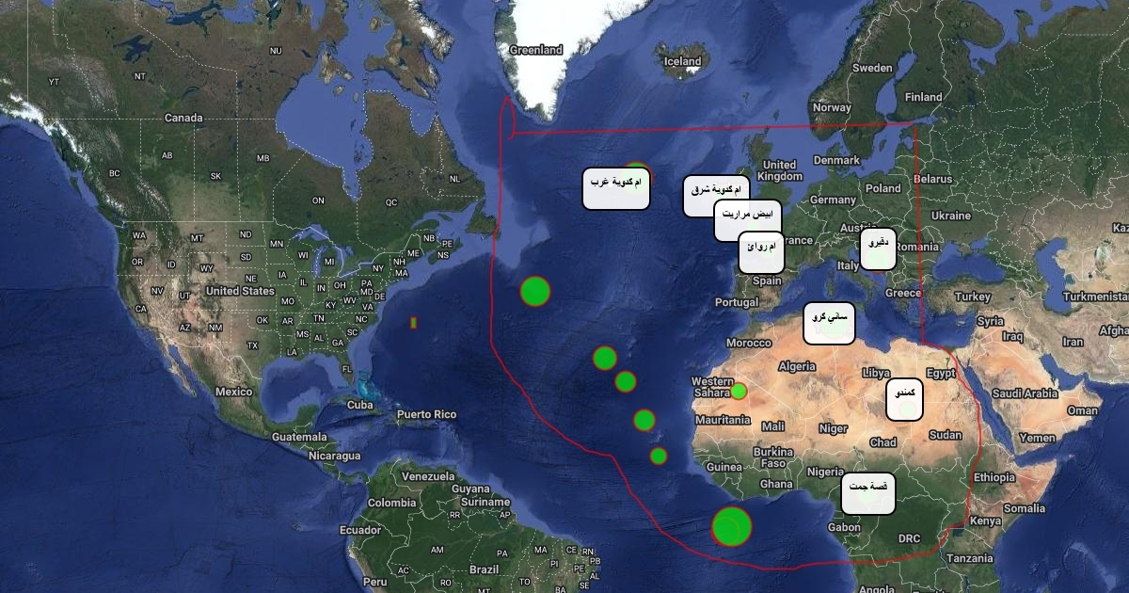Click the Iceland label on the map

[x=683, y=61]
